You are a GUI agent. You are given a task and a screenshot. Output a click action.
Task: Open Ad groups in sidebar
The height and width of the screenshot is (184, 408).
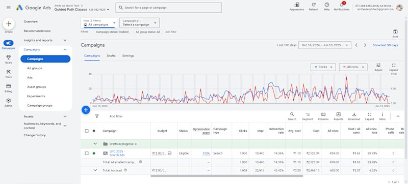(x=34, y=68)
